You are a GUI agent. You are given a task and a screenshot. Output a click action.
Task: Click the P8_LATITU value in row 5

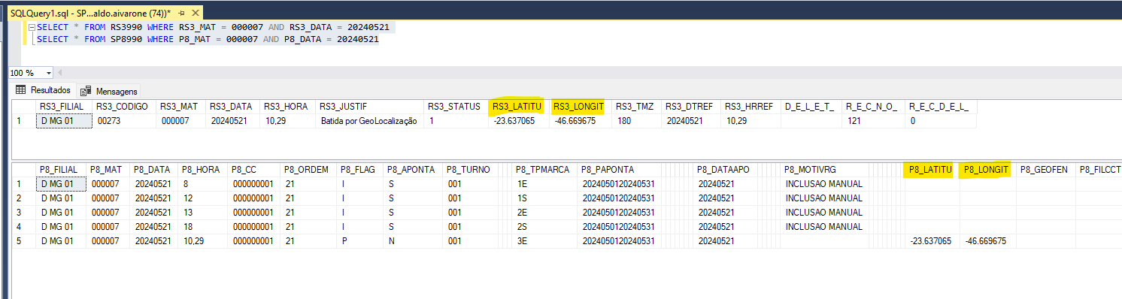click(x=931, y=241)
